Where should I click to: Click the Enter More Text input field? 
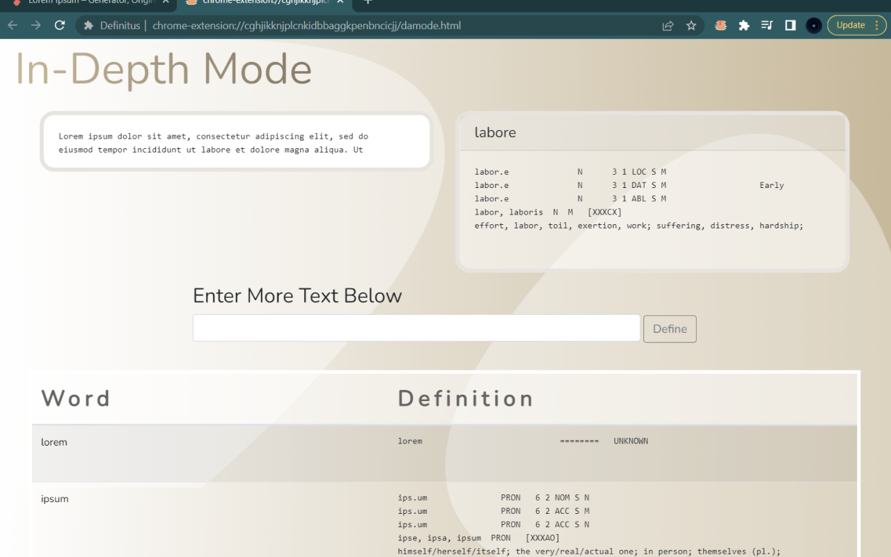tap(416, 328)
